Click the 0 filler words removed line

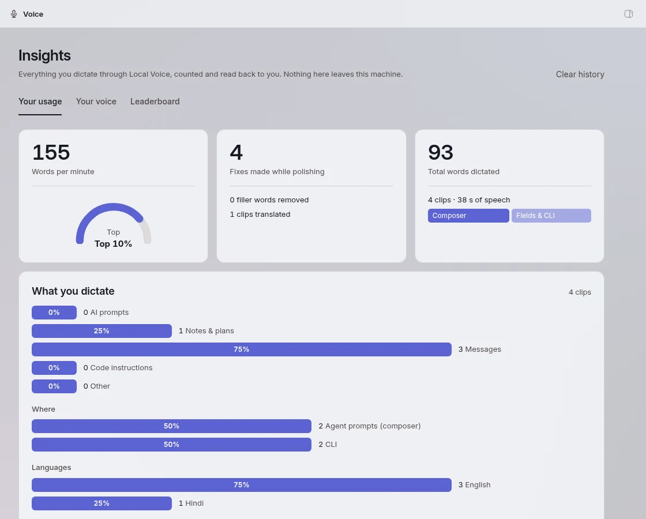coord(269,200)
